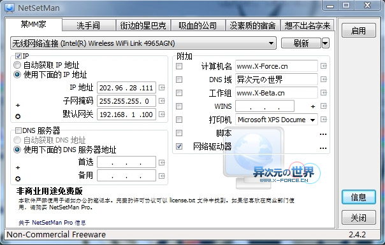This screenshot has width=385, height=245.
Task: Switch to the 吸血的公司 profile tab
Action: (198, 25)
